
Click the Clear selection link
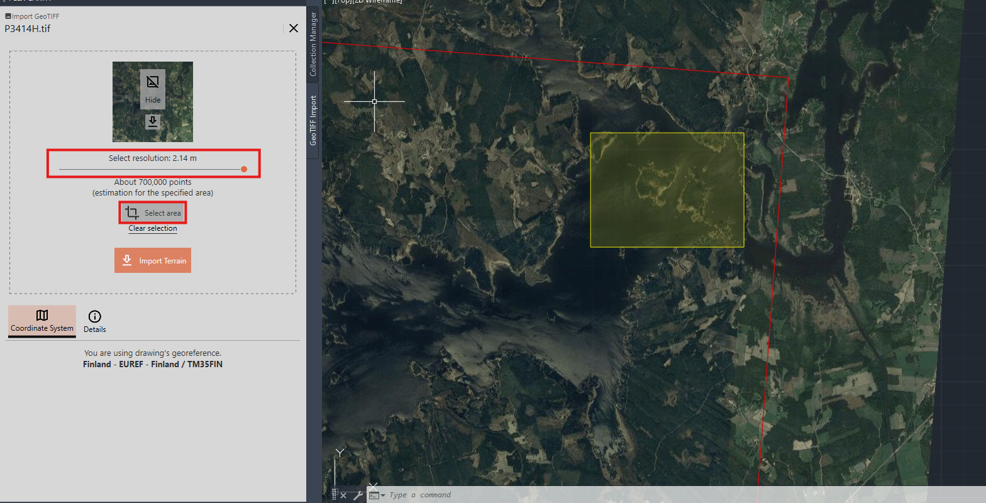coord(153,228)
